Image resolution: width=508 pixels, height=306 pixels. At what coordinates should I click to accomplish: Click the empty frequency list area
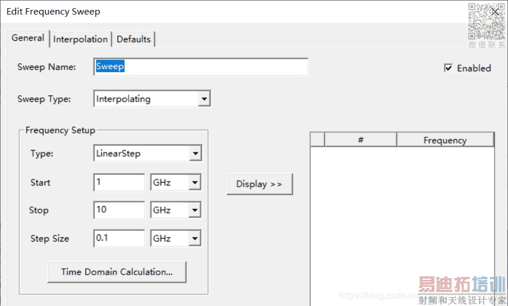click(402, 221)
